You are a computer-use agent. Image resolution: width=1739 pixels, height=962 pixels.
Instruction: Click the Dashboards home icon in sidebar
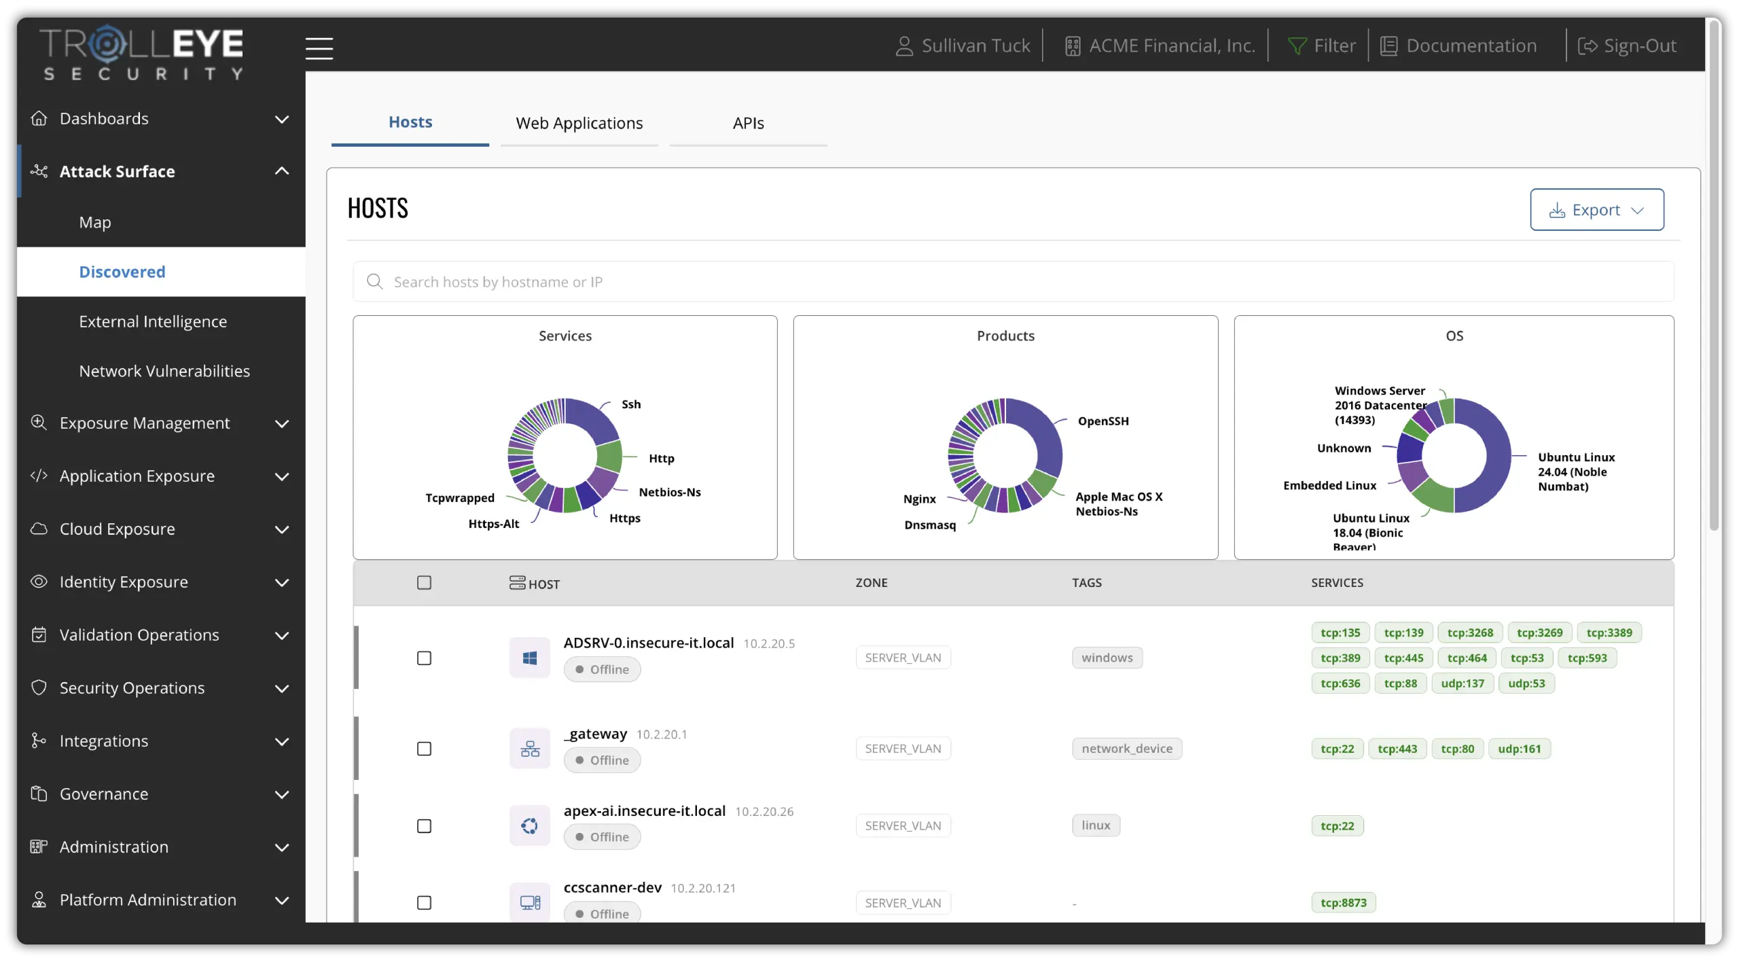click(x=39, y=118)
